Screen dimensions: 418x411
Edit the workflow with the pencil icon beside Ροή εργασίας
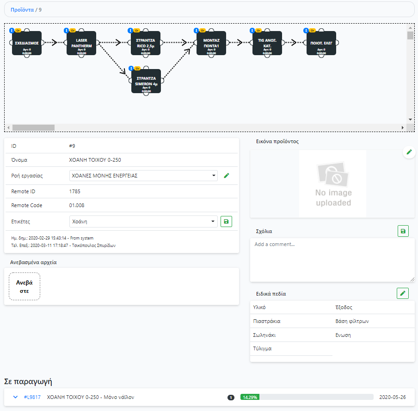[226, 176]
